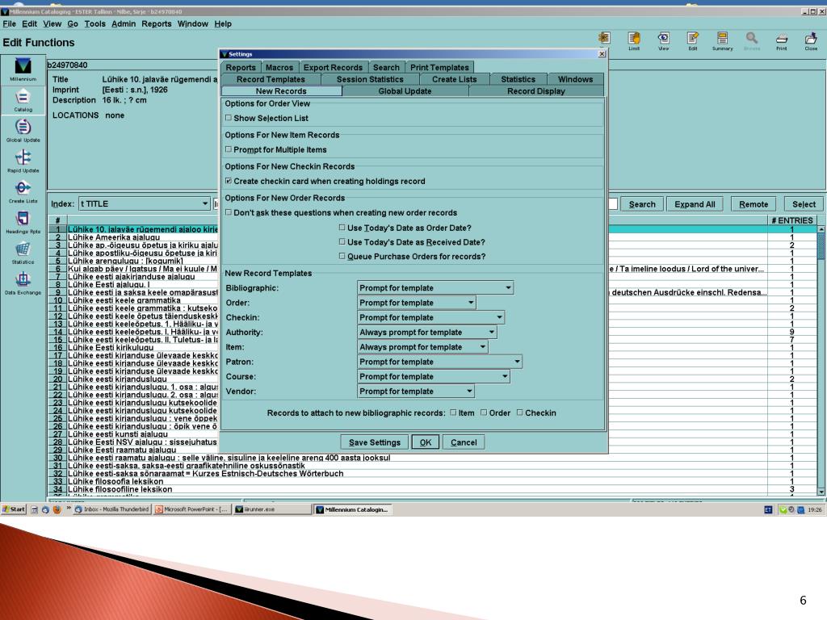Select the Global Update sidebar icon
The height and width of the screenshot is (620, 827).
[23, 129]
